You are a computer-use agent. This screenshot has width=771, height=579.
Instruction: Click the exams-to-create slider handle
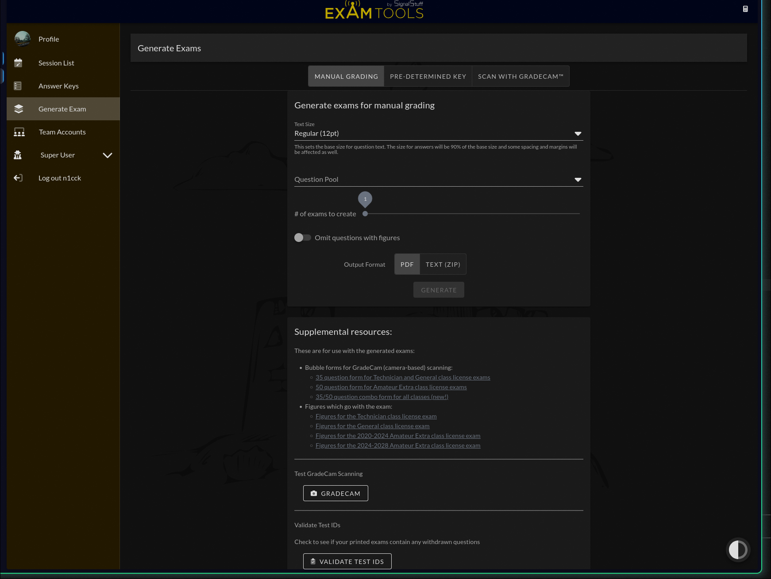(x=365, y=214)
